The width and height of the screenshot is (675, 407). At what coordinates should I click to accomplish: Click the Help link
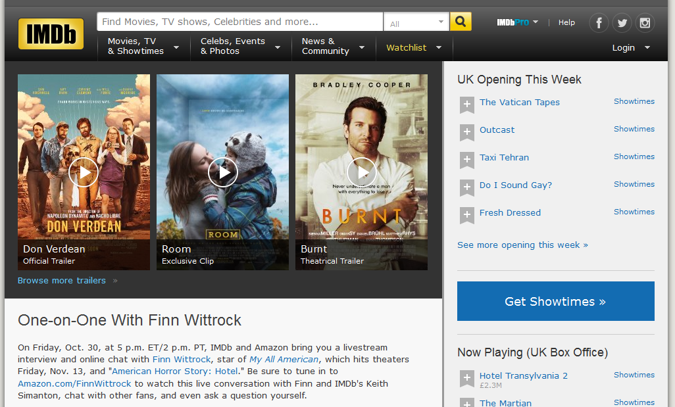tap(566, 22)
